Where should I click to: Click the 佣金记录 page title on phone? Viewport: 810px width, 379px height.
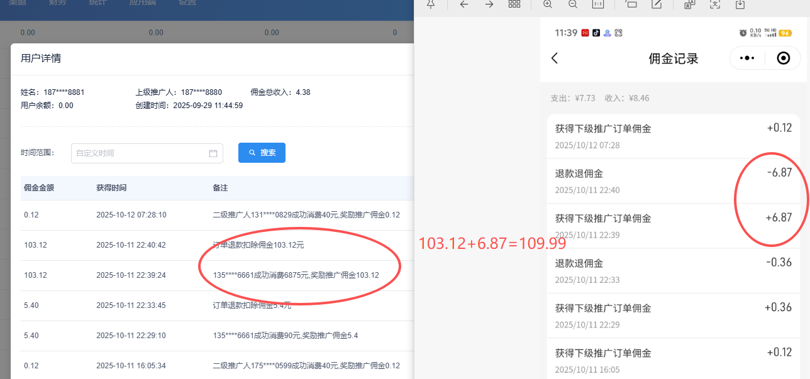(674, 59)
